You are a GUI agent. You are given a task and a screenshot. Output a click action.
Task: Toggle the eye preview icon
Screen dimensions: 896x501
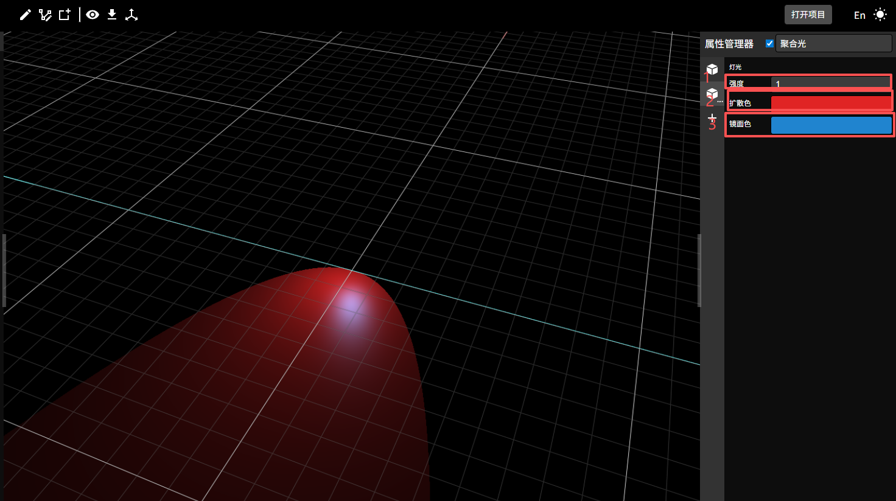pos(93,15)
